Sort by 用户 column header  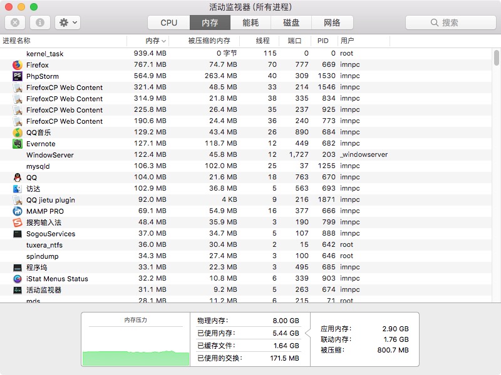pyautogui.click(x=364, y=41)
